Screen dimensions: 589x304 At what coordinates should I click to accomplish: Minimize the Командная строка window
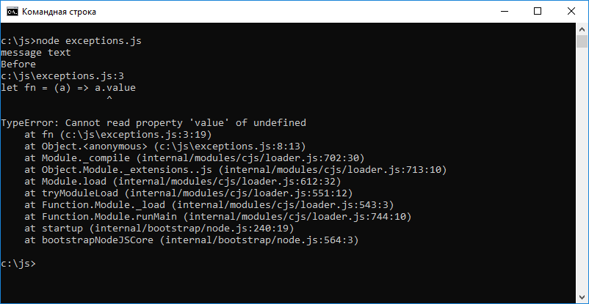[504, 12]
